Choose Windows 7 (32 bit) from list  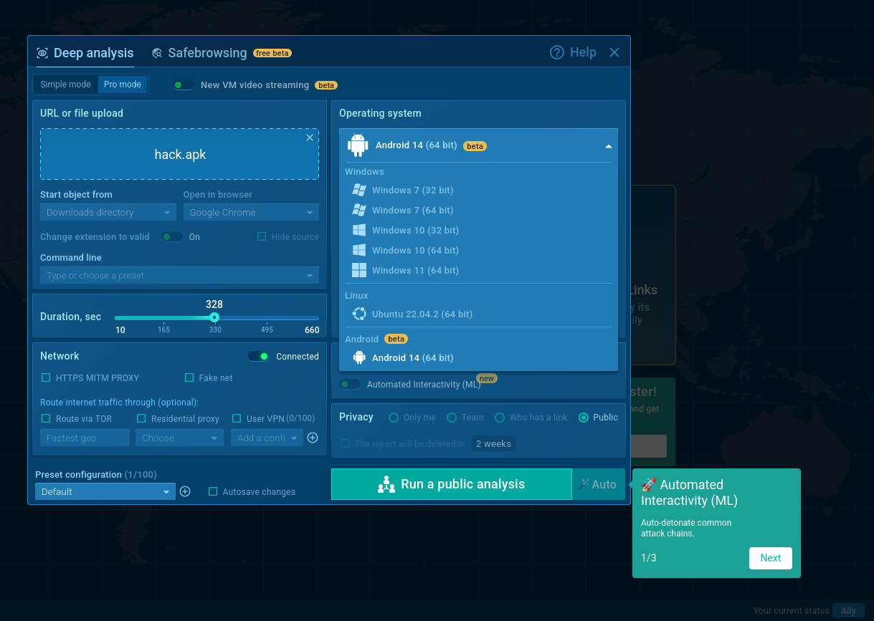[x=478, y=190]
